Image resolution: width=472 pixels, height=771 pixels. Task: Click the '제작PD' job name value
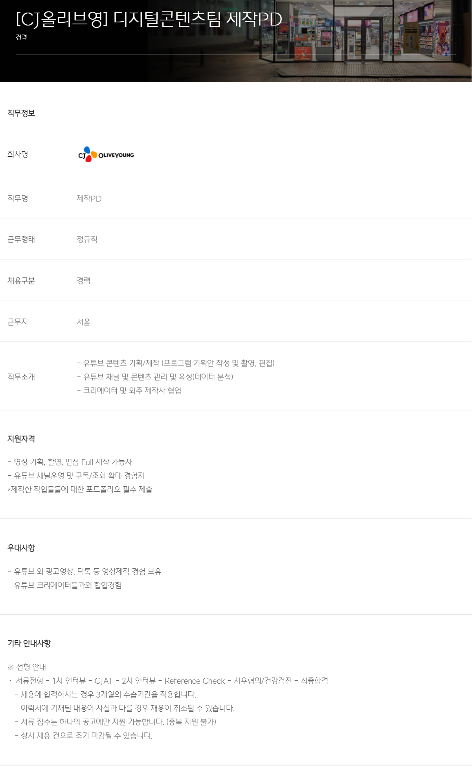[x=89, y=199]
